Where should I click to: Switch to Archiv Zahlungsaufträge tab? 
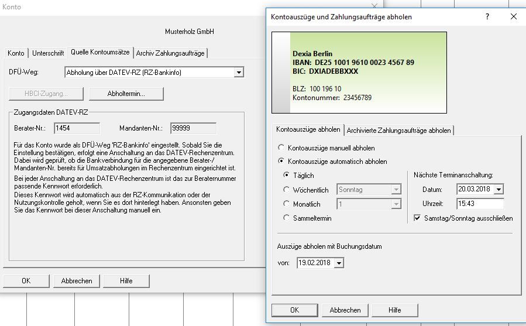170,53
